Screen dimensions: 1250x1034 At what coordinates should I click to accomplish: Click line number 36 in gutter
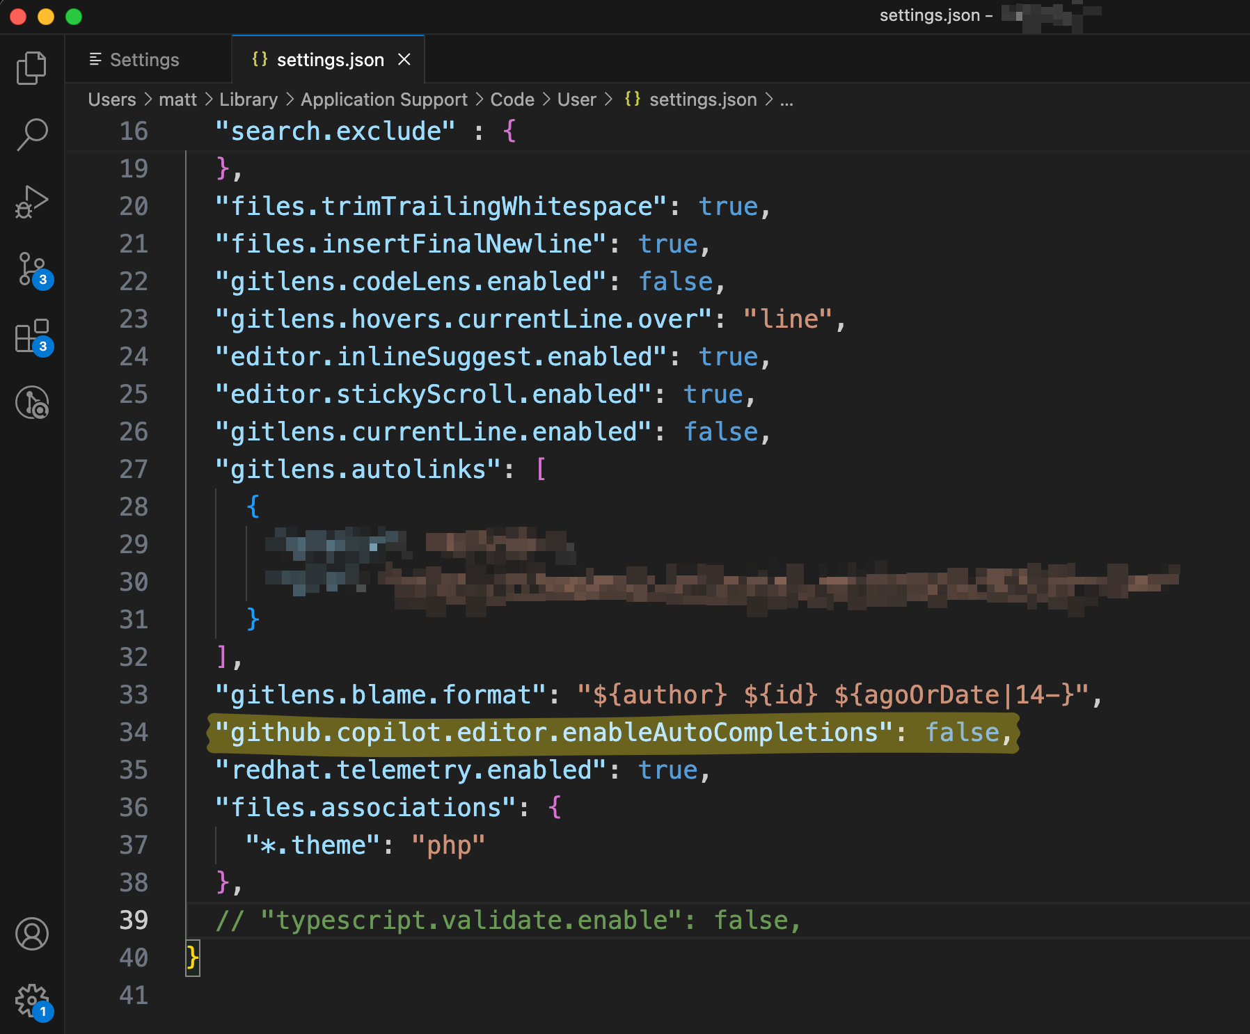[x=134, y=808]
